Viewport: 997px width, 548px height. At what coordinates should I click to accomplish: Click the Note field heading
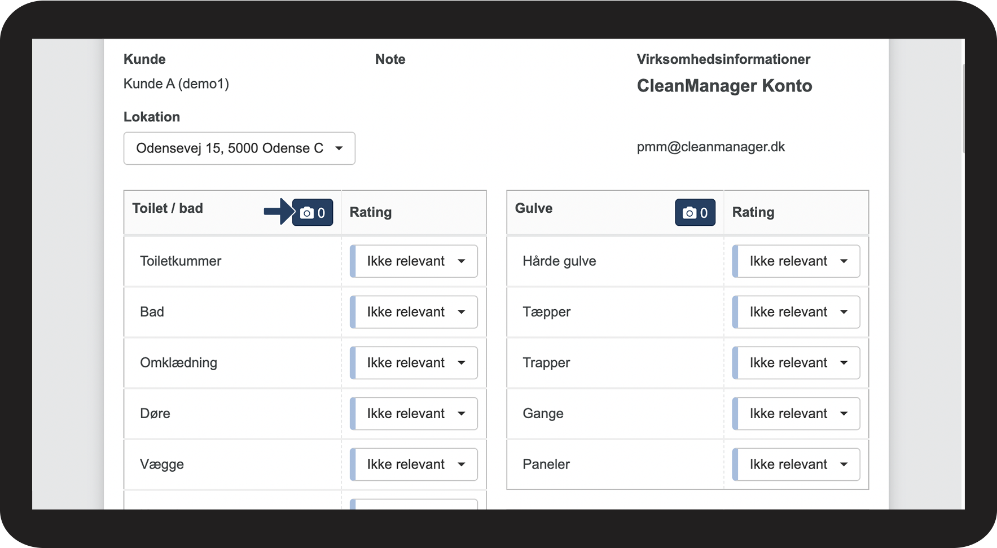[x=390, y=59]
